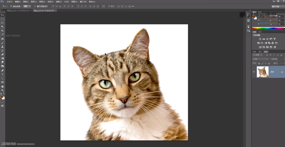Add a Levels adjustment
285x147 pixels.
(264, 39)
